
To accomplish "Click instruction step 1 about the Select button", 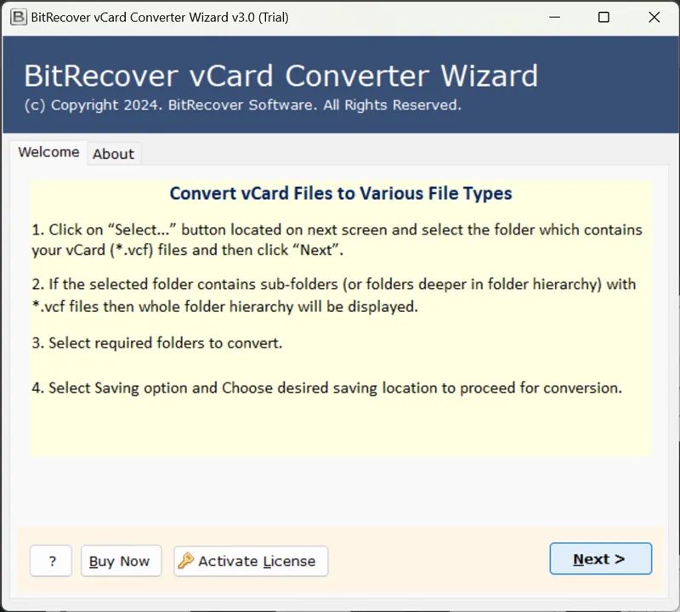I will coord(337,240).
